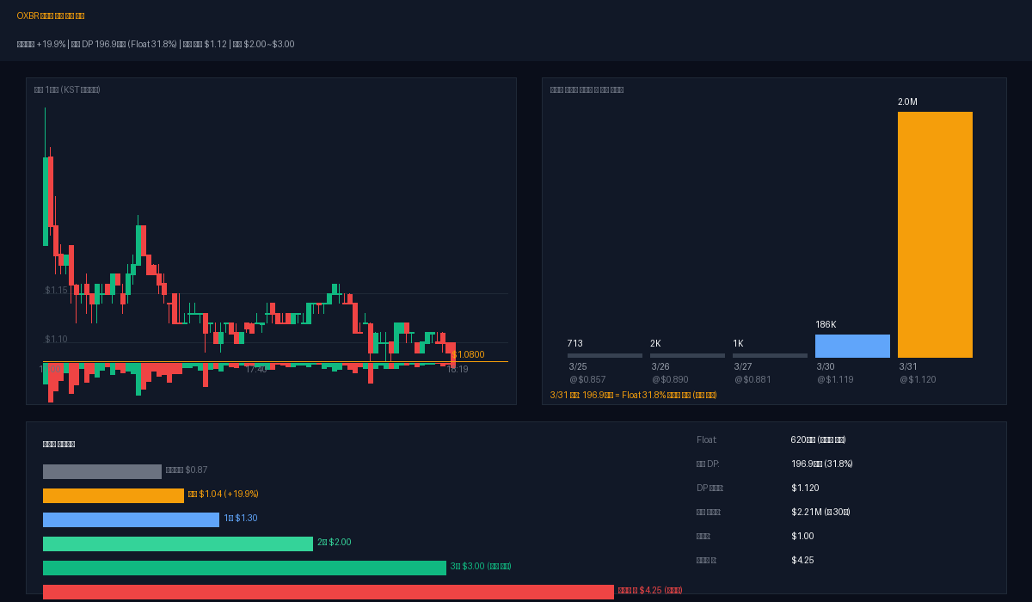Click the @$0.857 price label
This screenshot has height=602, width=1032.
tap(587, 379)
